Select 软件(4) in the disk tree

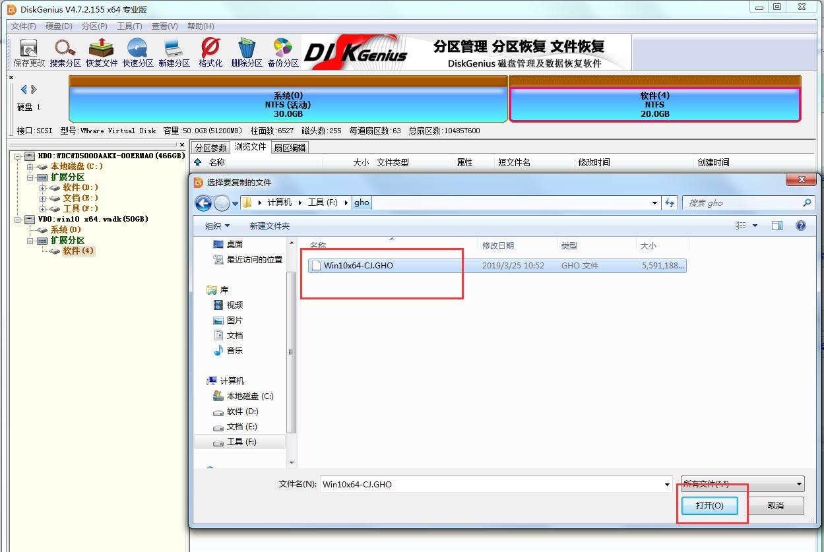click(x=73, y=251)
